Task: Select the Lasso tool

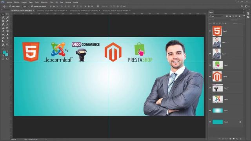Action: 3,17
